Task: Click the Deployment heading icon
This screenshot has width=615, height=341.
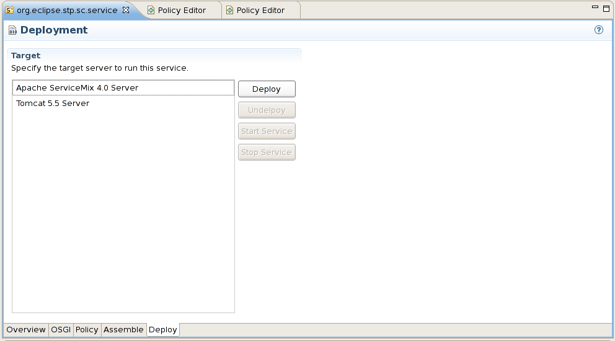Action: pyautogui.click(x=12, y=30)
